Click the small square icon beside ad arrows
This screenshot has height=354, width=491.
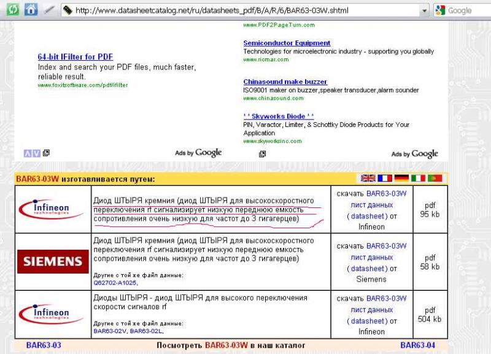click(46, 153)
